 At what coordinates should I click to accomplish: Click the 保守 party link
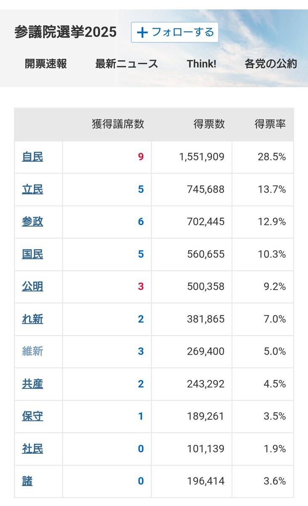pyautogui.click(x=32, y=416)
